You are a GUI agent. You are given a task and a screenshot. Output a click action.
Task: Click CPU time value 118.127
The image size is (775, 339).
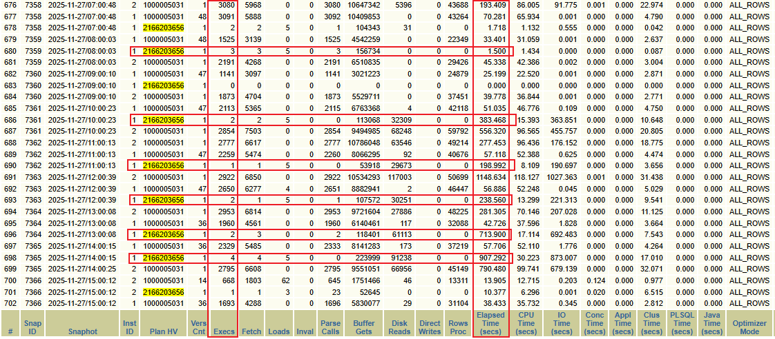[528, 177]
